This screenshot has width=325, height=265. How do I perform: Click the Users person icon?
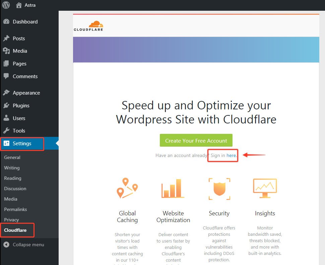pyautogui.click(x=6, y=118)
